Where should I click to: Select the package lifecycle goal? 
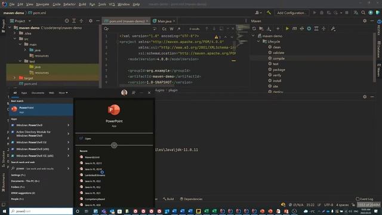point(279,70)
